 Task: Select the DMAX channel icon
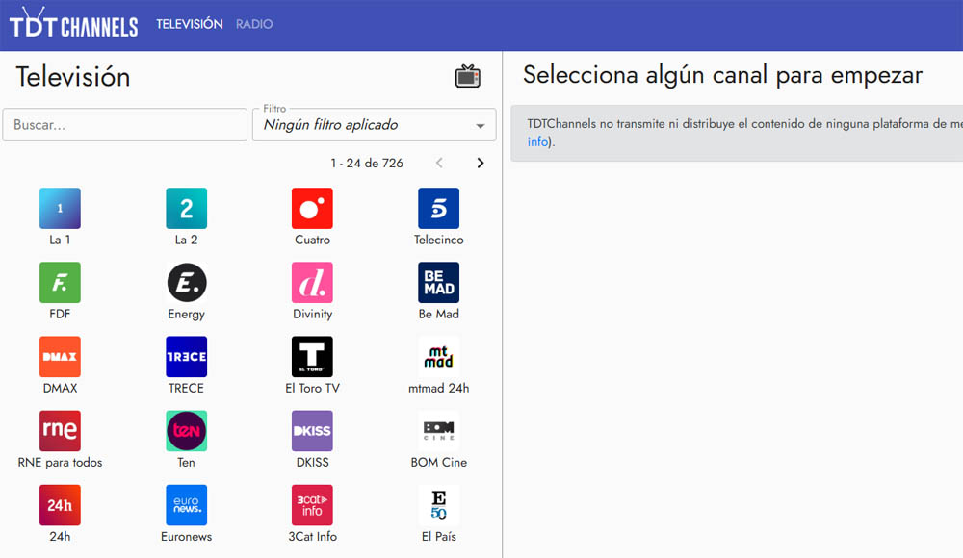tap(60, 357)
